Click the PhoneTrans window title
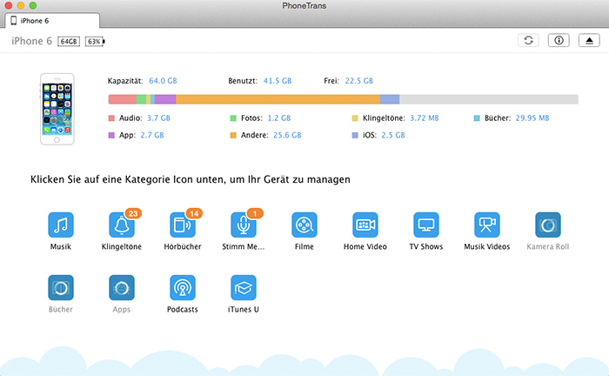The width and height of the screenshot is (609, 376). (x=304, y=6)
